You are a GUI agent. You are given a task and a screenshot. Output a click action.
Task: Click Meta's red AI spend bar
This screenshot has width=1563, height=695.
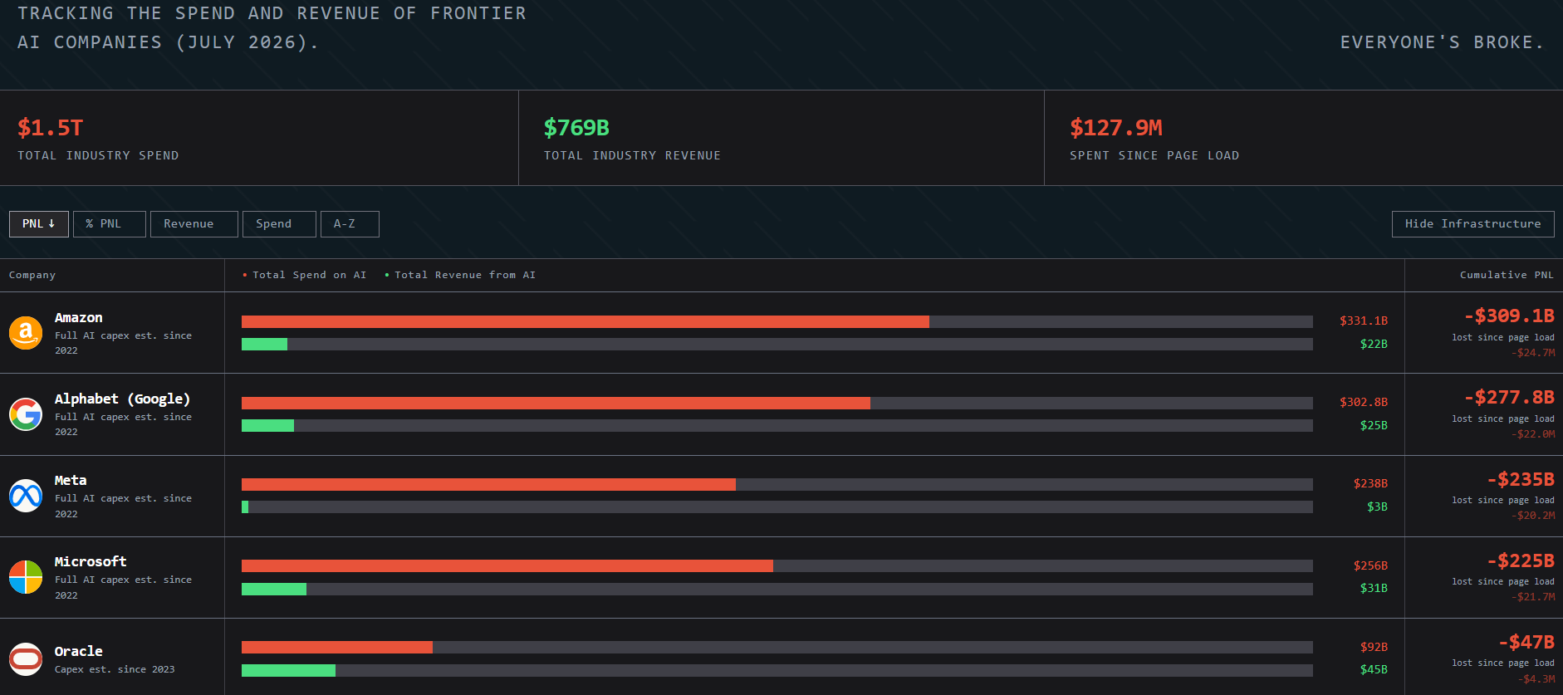tap(488, 484)
